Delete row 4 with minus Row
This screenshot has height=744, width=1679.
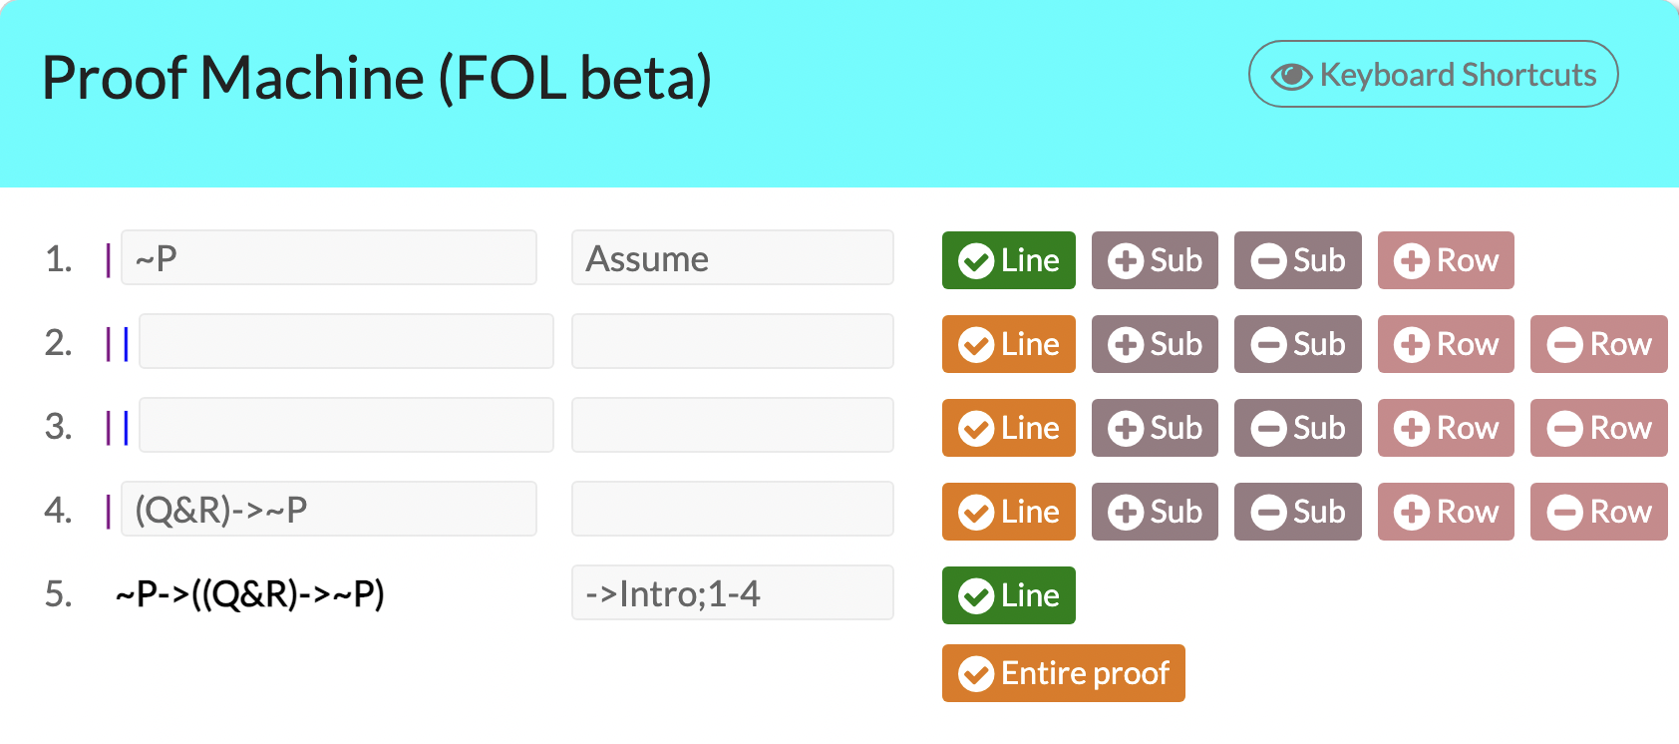(x=1598, y=512)
